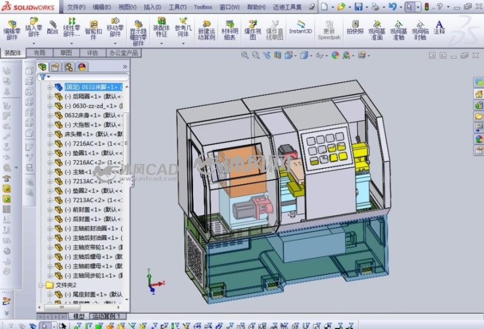This screenshot has width=484, height=329.
Task: Click 观阅基准面 view planes icon
Action: point(377,30)
